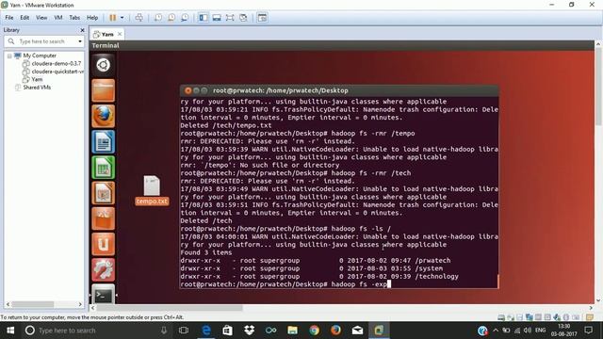The width and height of the screenshot is (603, 339).
Task: Open Task View on the taskbar
Action: coord(184,331)
